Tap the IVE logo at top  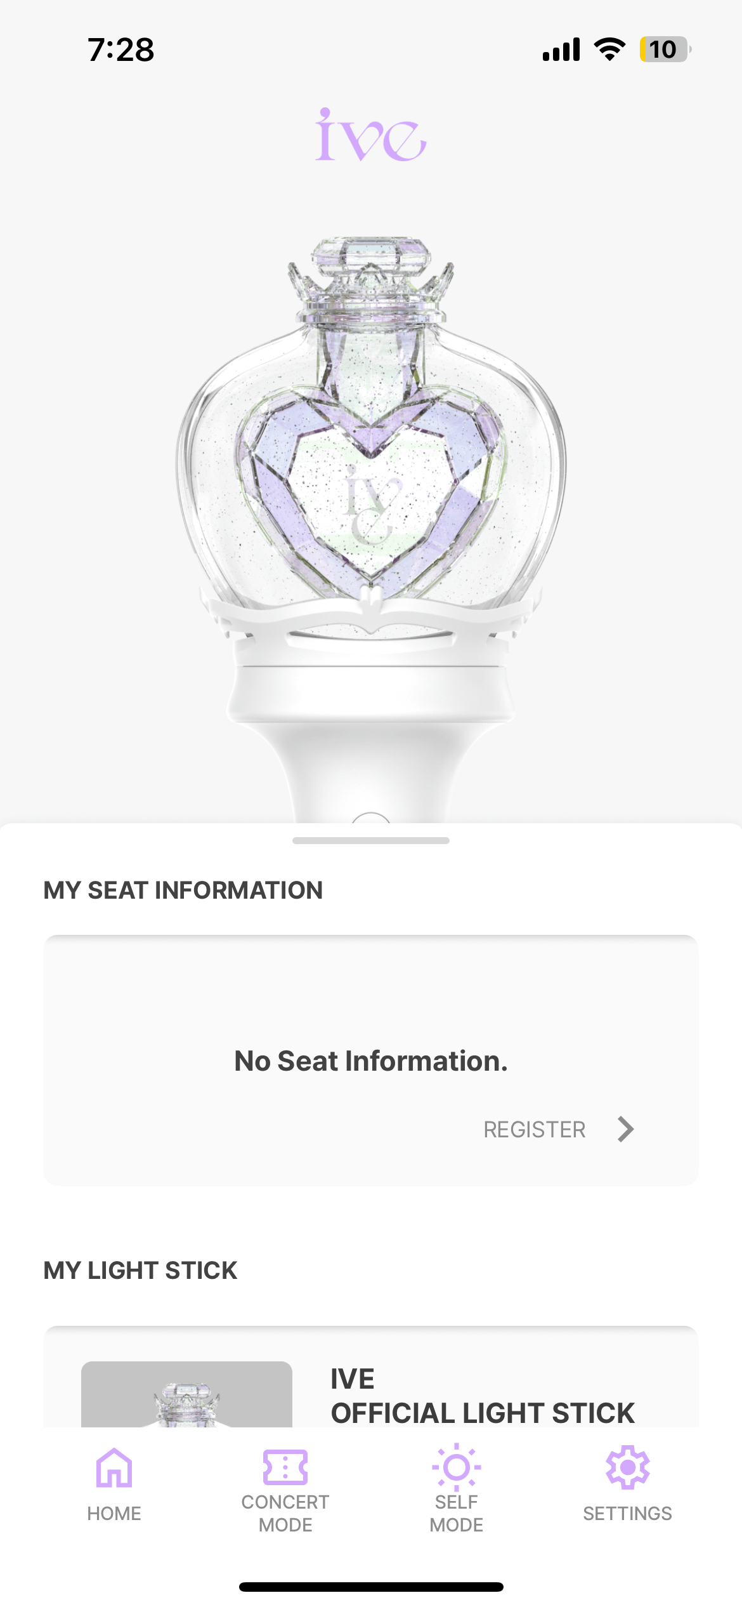(371, 135)
